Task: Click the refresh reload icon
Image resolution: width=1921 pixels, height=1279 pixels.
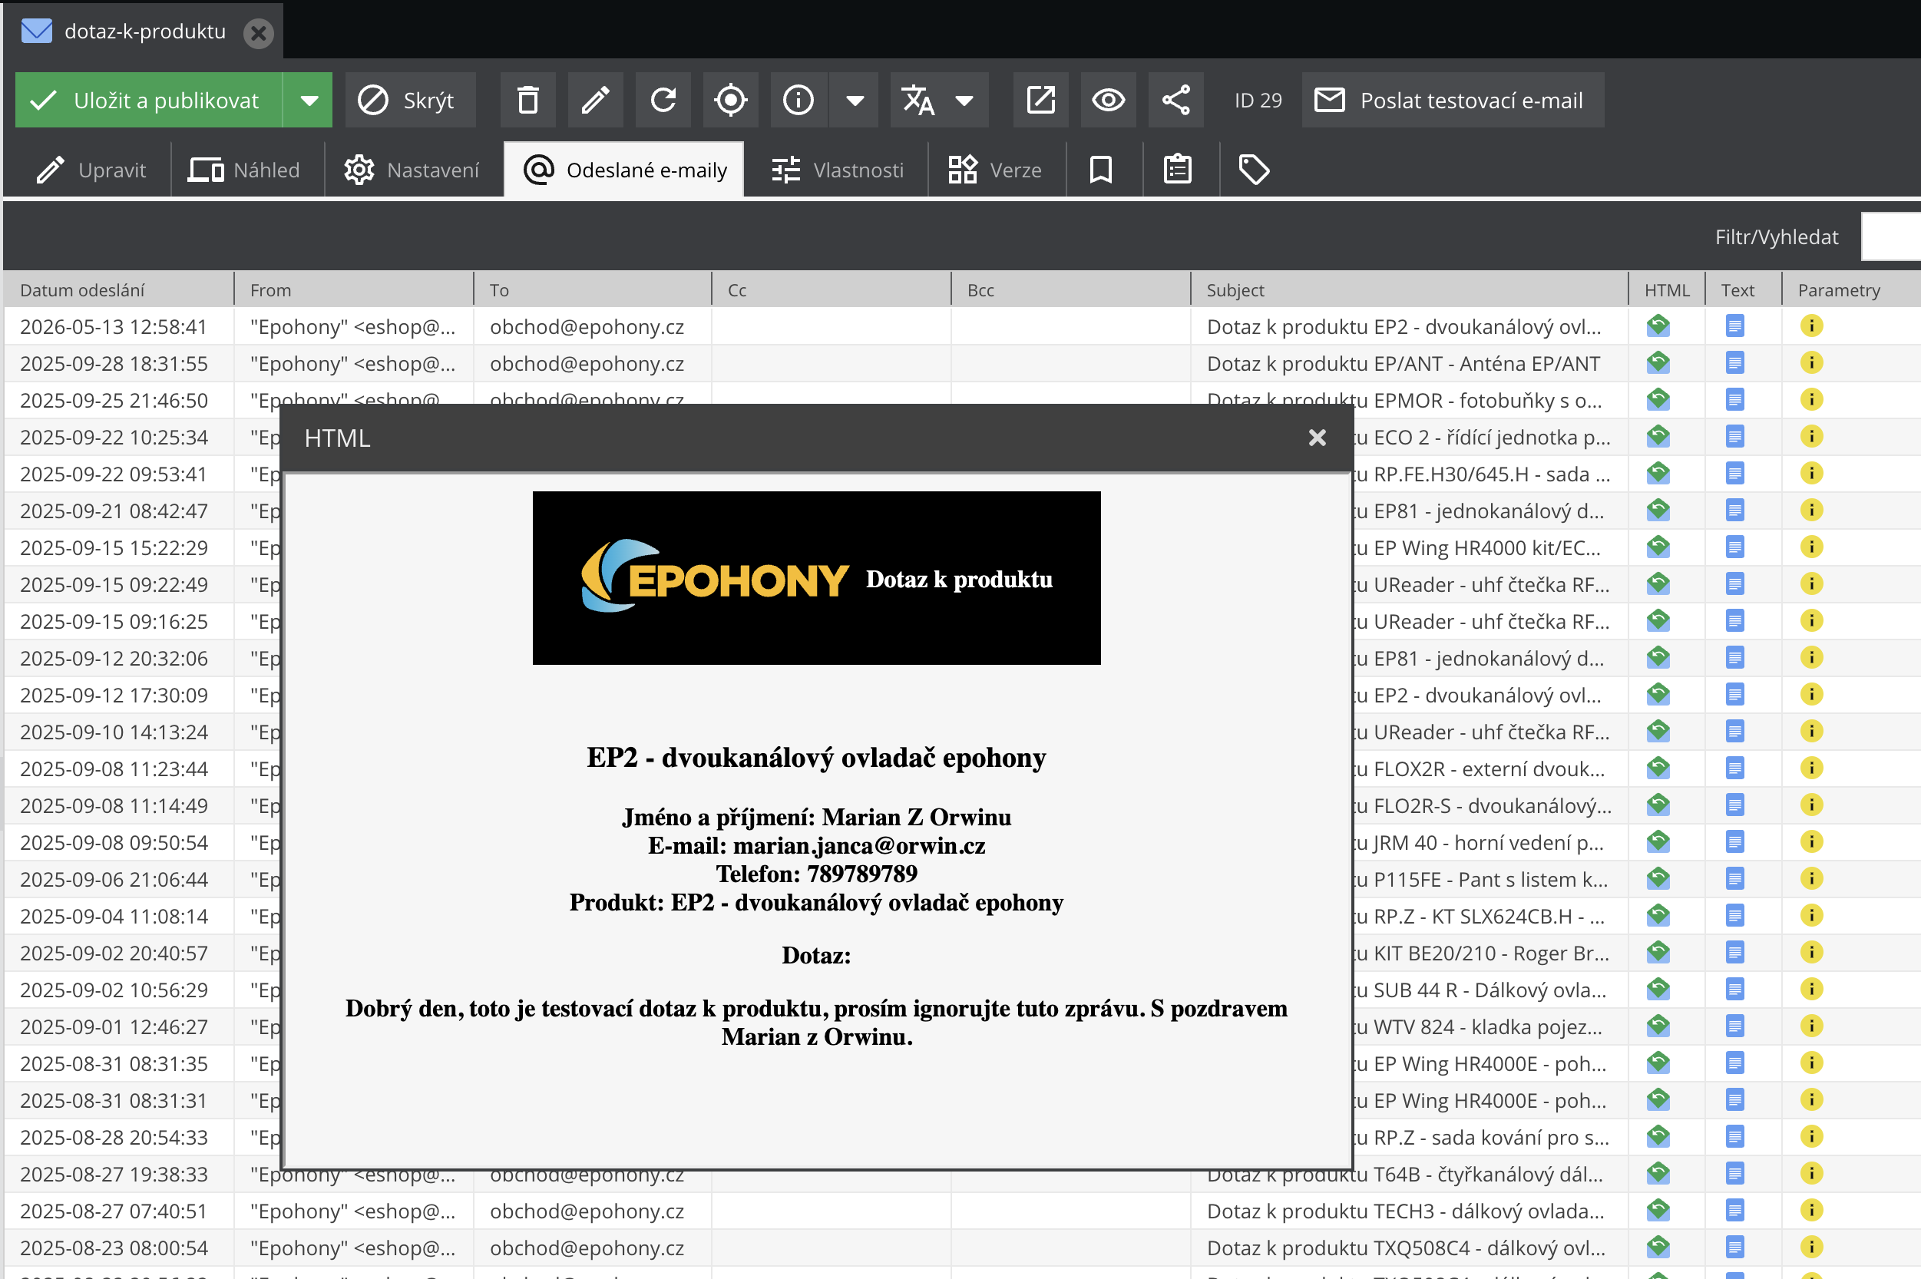Action: coord(663,101)
